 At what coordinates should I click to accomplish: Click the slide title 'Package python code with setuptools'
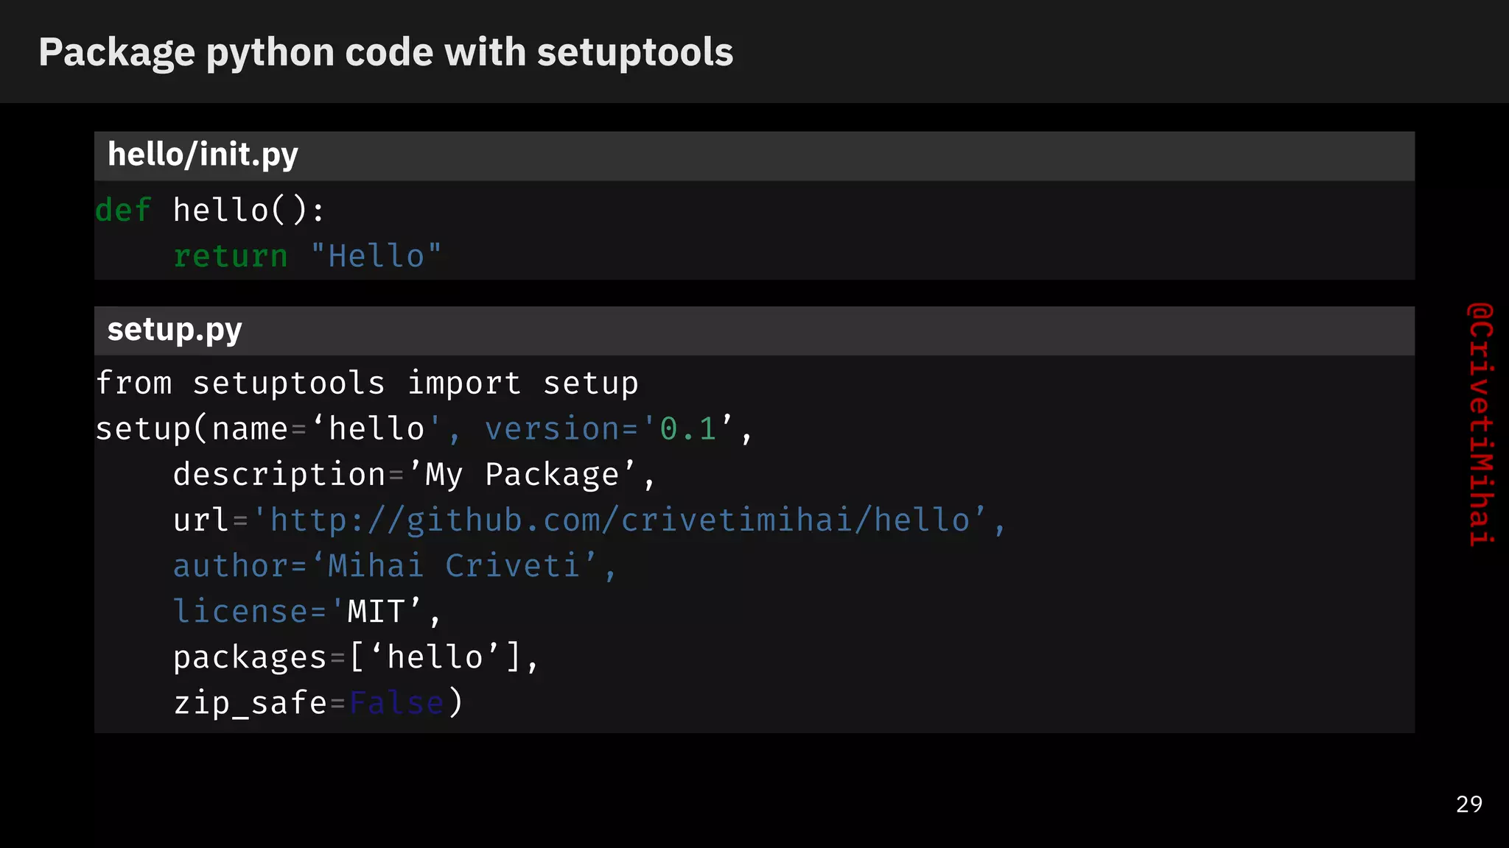[385, 53]
